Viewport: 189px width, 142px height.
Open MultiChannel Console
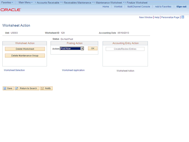point(139,7)
